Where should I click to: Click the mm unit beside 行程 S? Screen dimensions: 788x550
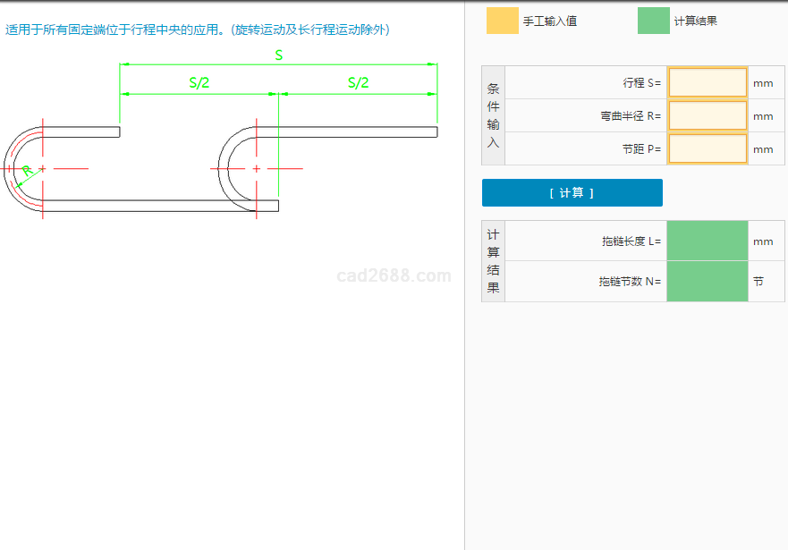point(763,83)
